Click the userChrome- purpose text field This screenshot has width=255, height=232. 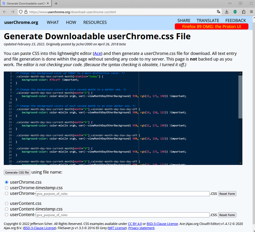coord(123,194)
